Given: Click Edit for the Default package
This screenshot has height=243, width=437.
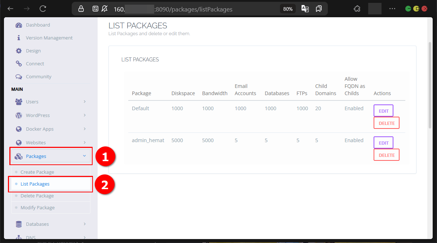Looking at the screenshot, I should coord(383,111).
